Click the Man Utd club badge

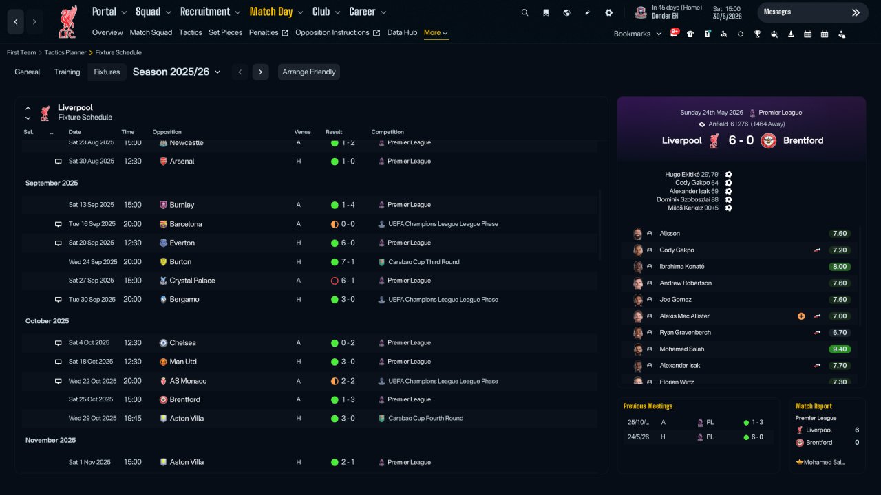point(163,362)
